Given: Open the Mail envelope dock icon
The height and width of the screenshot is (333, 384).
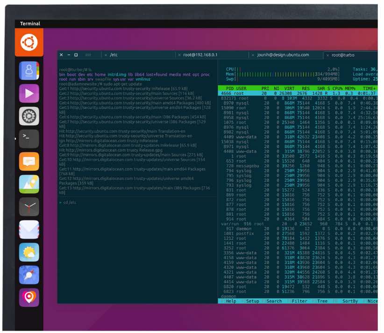Looking at the screenshot, I should [29, 229].
